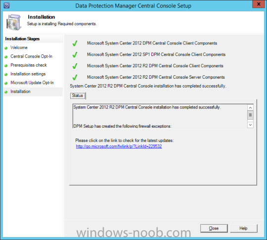Click green checkmark for R2 Client Components

click(75, 66)
